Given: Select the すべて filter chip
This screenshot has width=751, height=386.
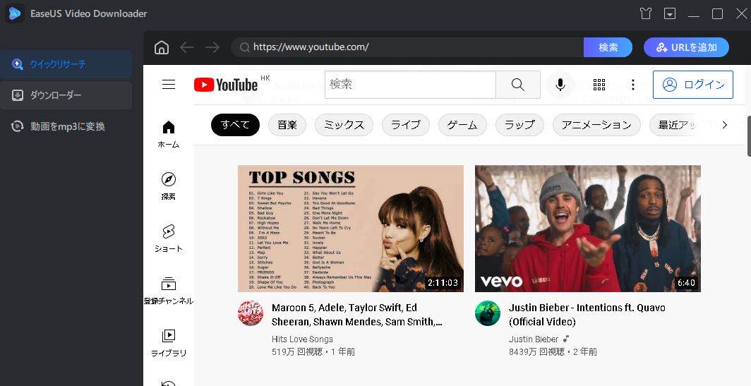Looking at the screenshot, I should click(235, 125).
